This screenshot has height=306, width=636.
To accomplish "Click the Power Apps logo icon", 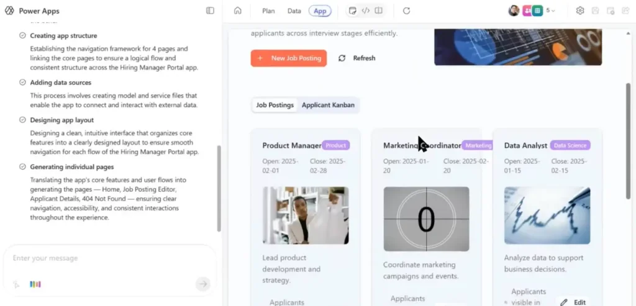I will pyautogui.click(x=9, y=11).
